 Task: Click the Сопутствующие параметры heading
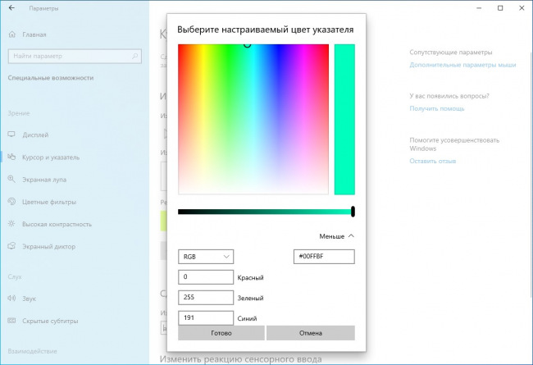pos(451,52)
